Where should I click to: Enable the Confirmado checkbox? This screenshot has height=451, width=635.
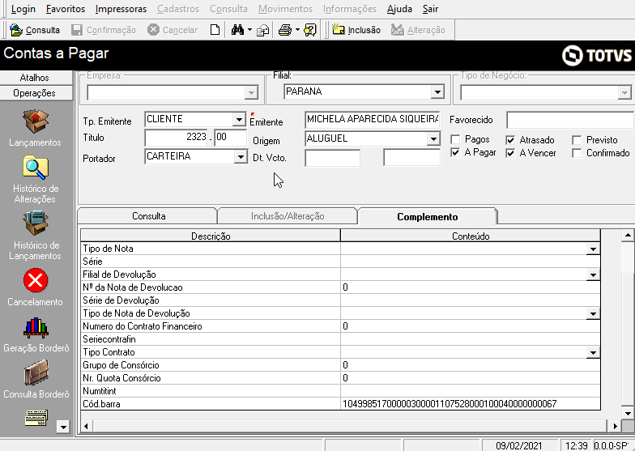point(577,153)
